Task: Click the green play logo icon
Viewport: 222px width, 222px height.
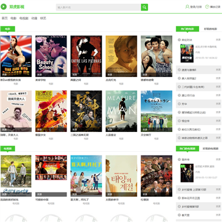Action: (x=4, y=7)
